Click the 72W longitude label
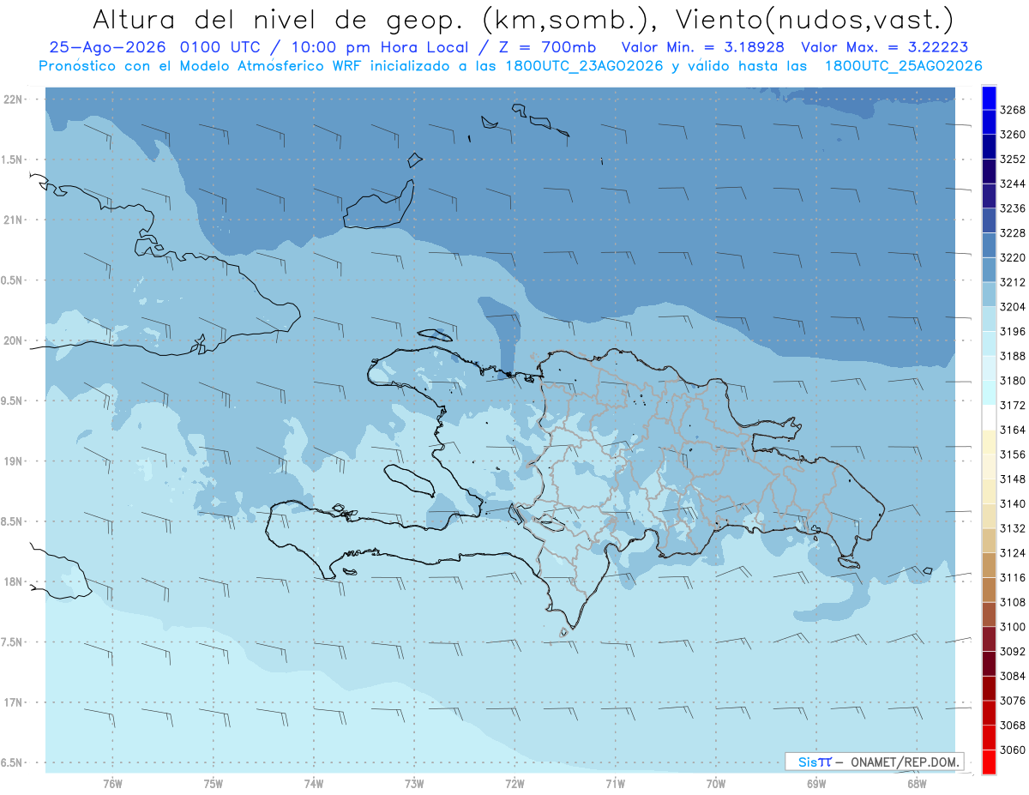Image resolution: width=1029 pixels, height=795 pixels. 514,783
